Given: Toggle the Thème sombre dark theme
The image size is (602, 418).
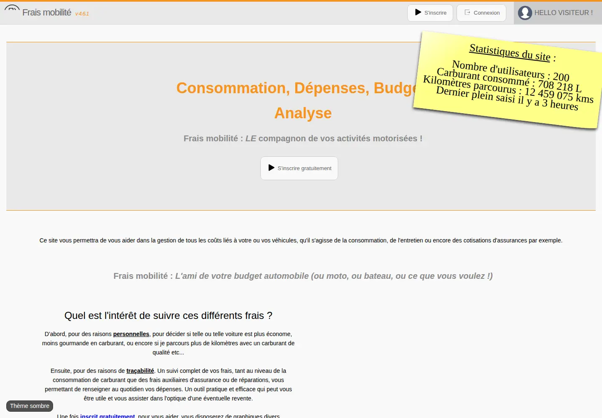Looking at the screenshot, I should [30, 406].
